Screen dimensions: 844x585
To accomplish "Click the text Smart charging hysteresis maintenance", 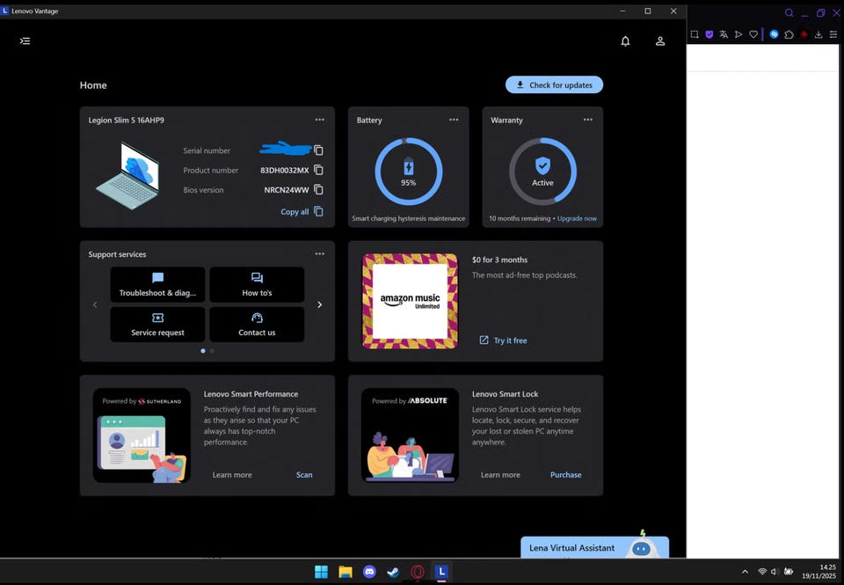I will 408,219.
